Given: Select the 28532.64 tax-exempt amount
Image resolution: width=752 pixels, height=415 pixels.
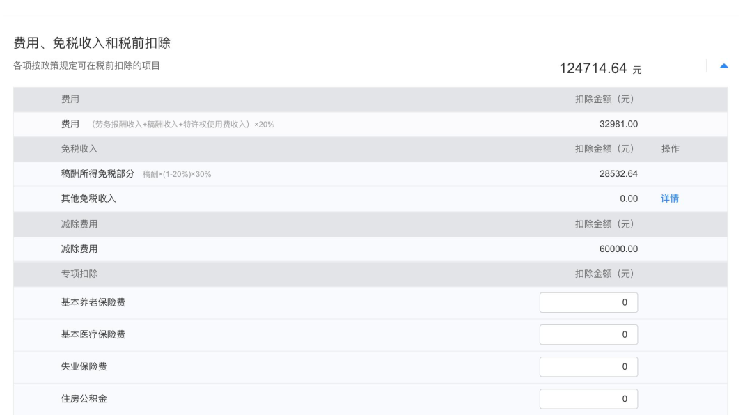Looking at the screenshot, I should pos(618,173).
